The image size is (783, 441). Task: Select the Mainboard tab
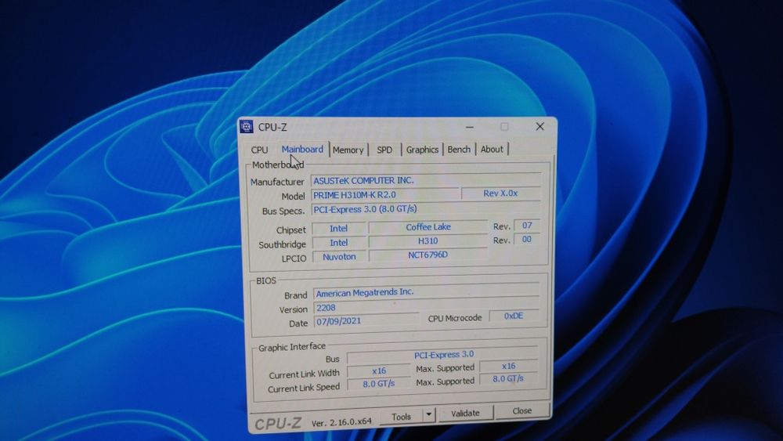[x=302, y=149]
